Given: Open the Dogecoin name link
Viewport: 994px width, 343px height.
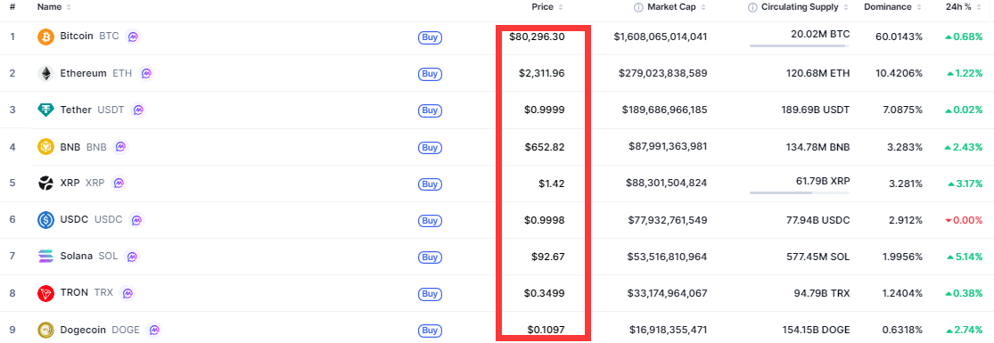Looking at the screenshot, I should [x=83, y=330].
